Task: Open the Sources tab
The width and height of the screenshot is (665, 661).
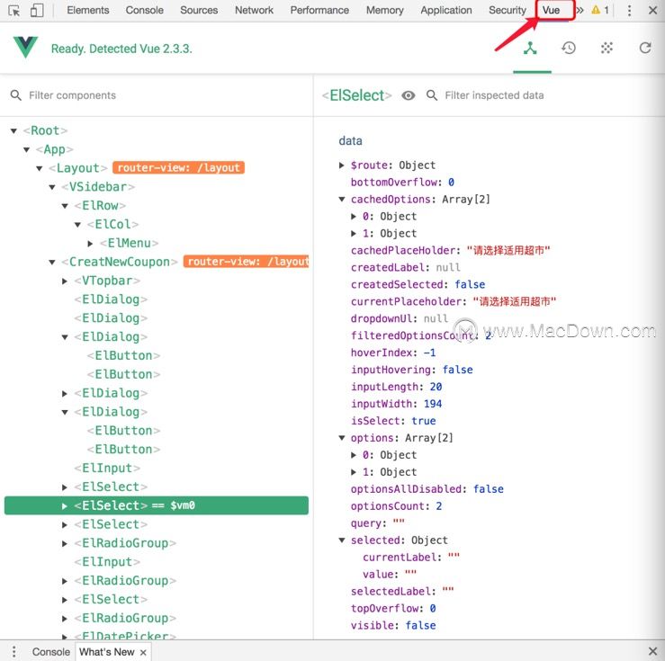Action: [199, 10]
